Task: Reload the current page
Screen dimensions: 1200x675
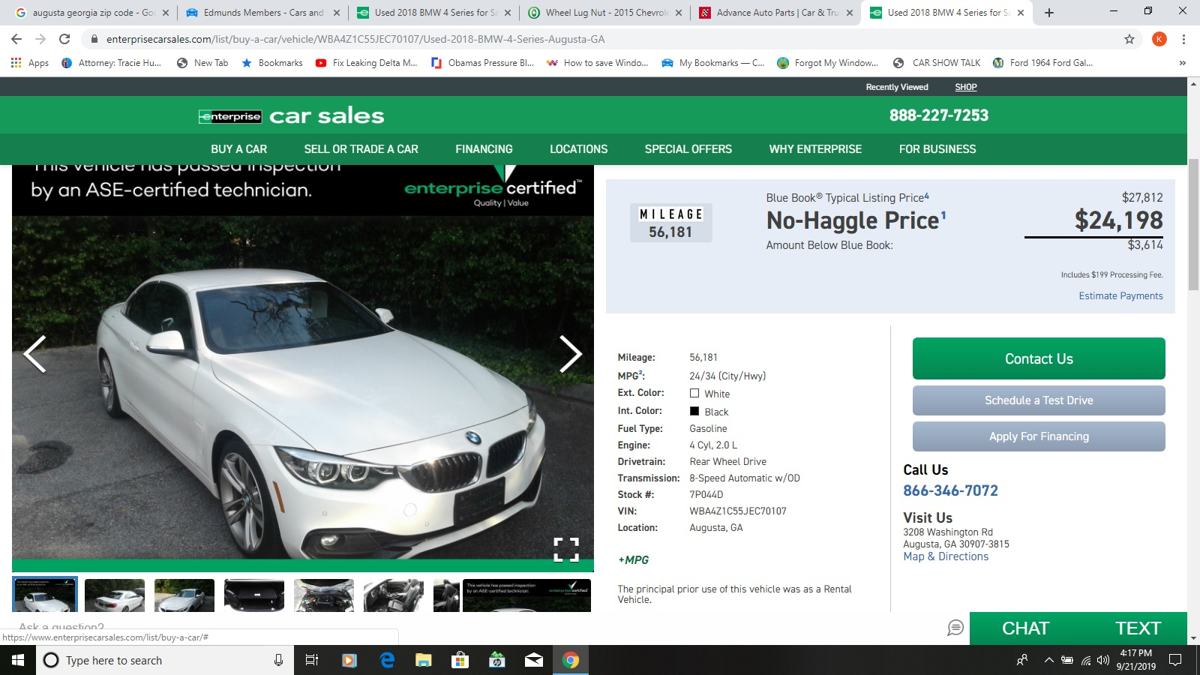Action: pos(64,39)
